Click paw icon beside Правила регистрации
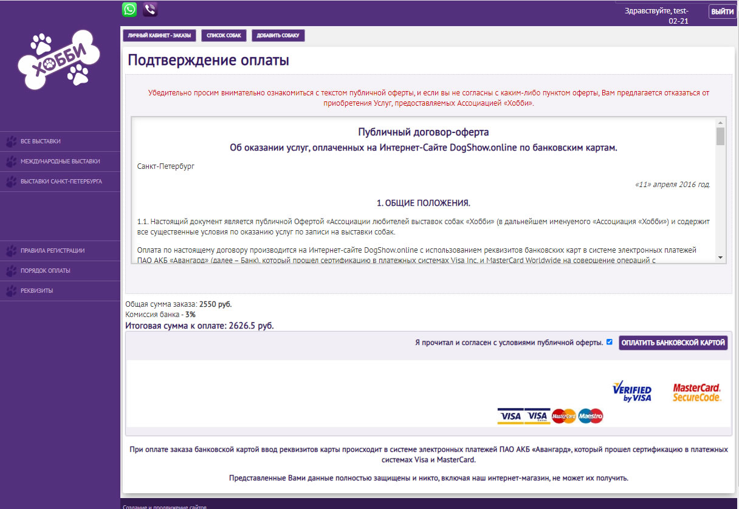 [11, 251]
